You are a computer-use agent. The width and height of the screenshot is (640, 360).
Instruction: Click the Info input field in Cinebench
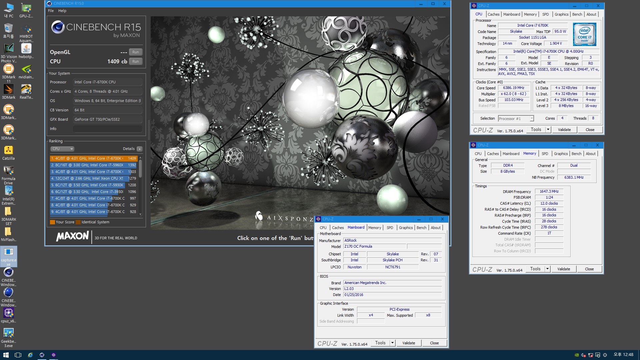click(107, 129)
